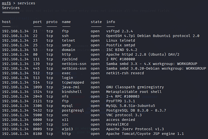Image resolution: width=208 pixels, height=139 pixels.
Task: Click 'access denied' info entry
Action: tap(121, 120)
